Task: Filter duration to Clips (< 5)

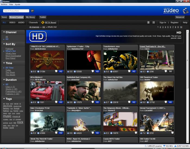Action: point(10,87)
